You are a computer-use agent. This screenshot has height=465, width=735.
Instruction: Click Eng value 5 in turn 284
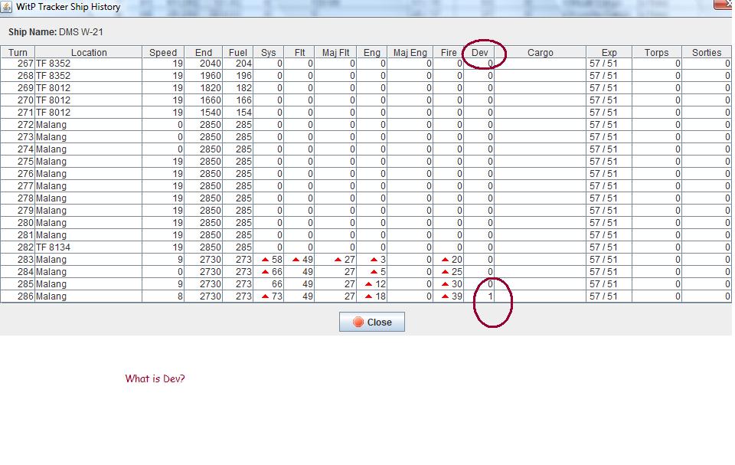372,272
